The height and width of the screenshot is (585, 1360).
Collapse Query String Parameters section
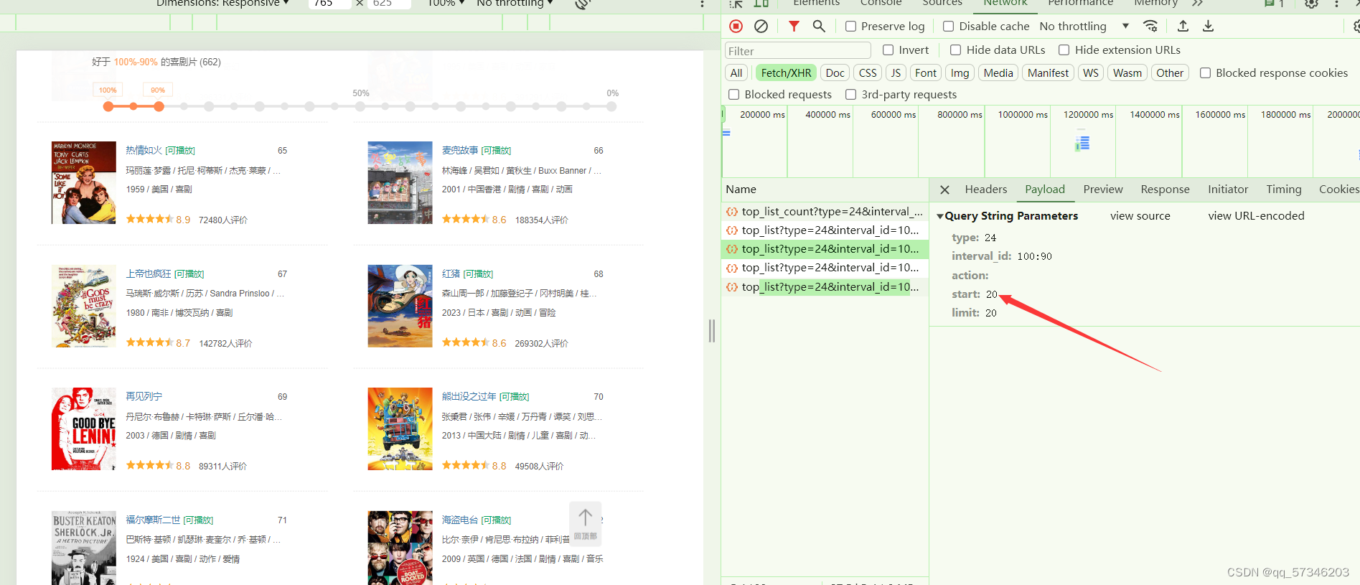pyautogui.click(x=939, y=216)
